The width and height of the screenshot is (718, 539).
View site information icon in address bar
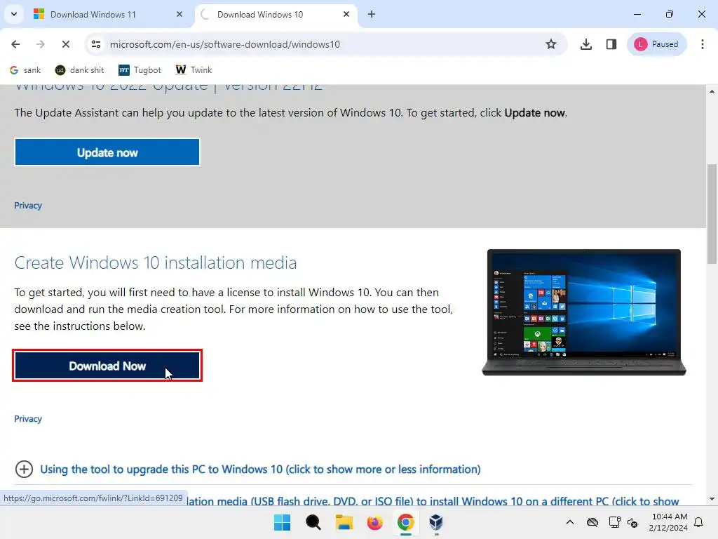tap(95, 44)
